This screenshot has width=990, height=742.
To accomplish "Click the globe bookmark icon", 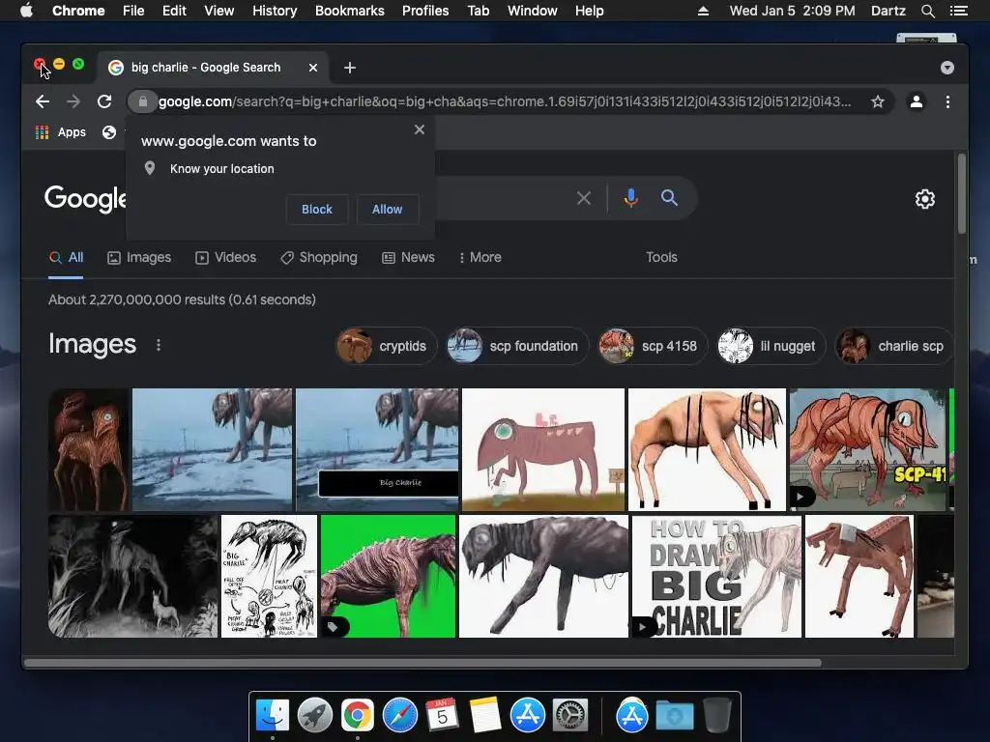I will [x=109, y=132].
